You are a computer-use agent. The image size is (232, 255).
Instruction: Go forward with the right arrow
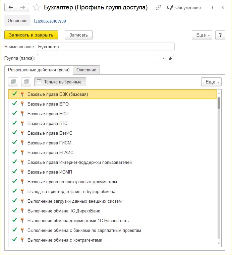pos(23,7)
